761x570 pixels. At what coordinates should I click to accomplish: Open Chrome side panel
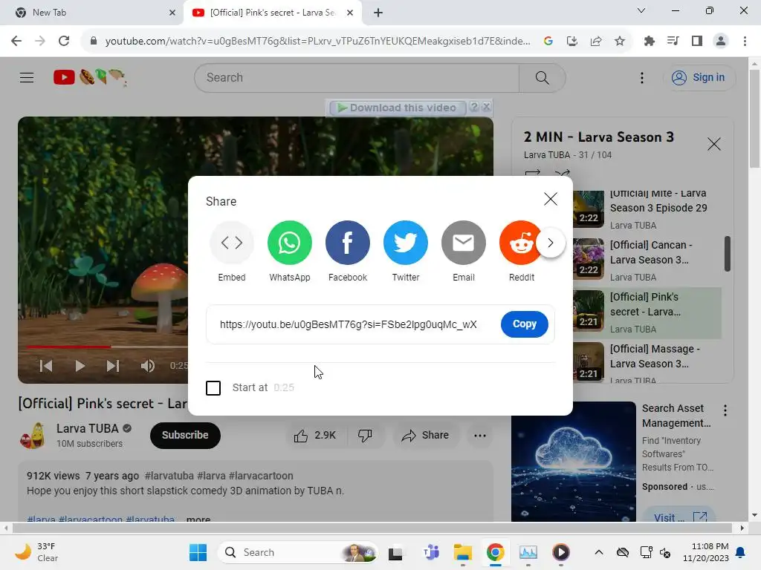click(696, 42)
